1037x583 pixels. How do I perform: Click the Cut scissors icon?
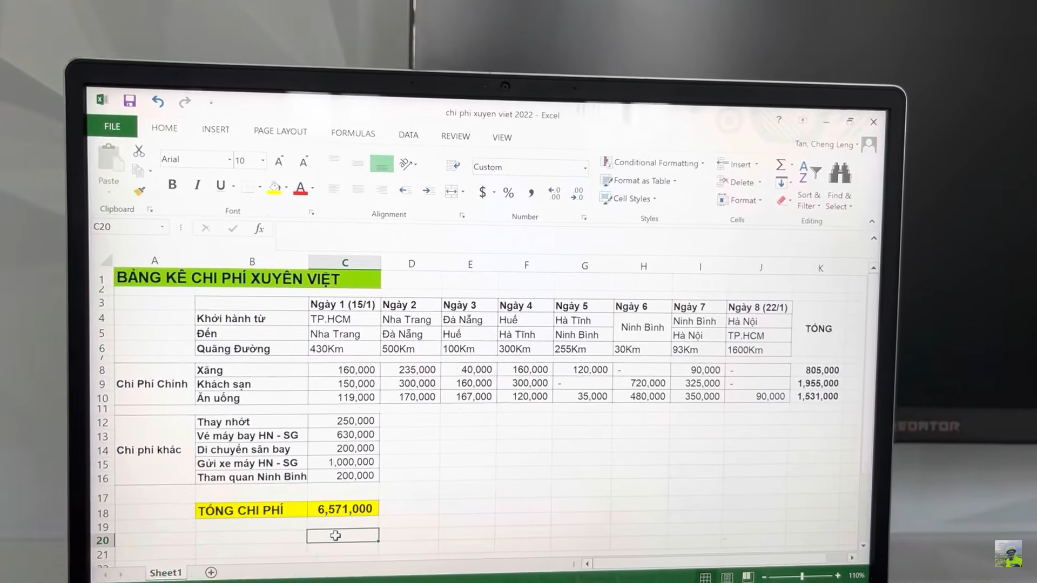139,151
